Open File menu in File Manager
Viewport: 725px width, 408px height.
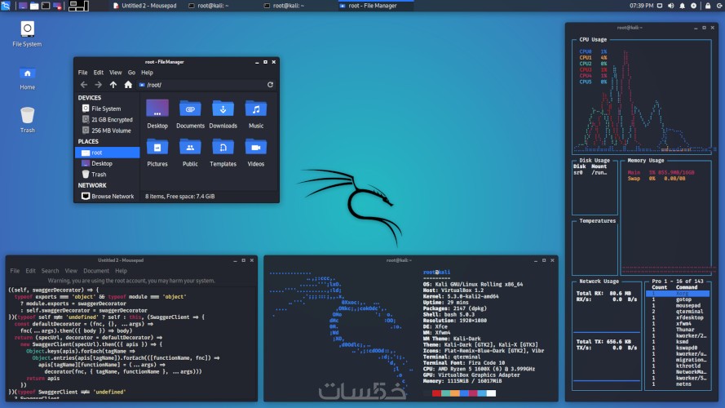click(82, 72)
